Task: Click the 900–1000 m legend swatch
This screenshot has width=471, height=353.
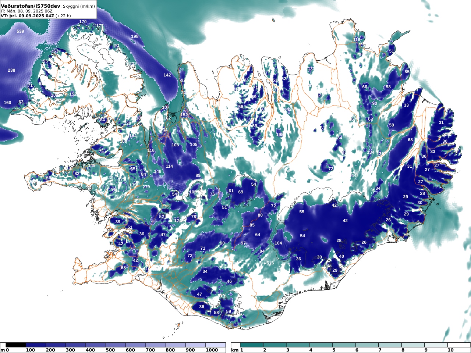Action: coord(195,345)
